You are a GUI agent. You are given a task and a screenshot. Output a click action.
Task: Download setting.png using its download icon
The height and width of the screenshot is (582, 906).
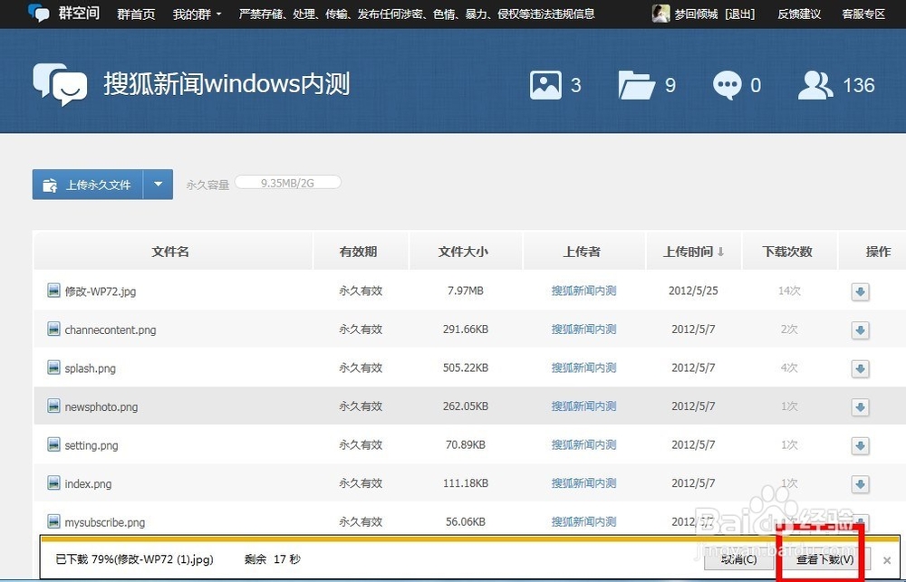click(x=859, y=445)
